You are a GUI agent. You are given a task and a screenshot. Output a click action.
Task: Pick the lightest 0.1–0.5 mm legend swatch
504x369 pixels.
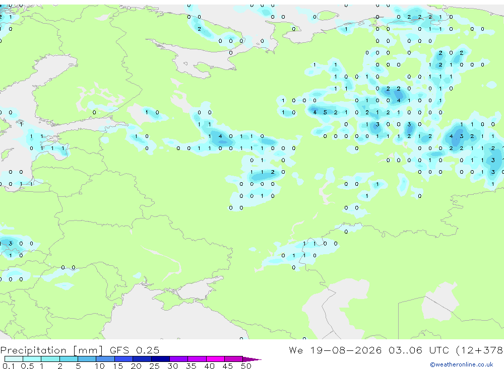[x=14, y=359]
